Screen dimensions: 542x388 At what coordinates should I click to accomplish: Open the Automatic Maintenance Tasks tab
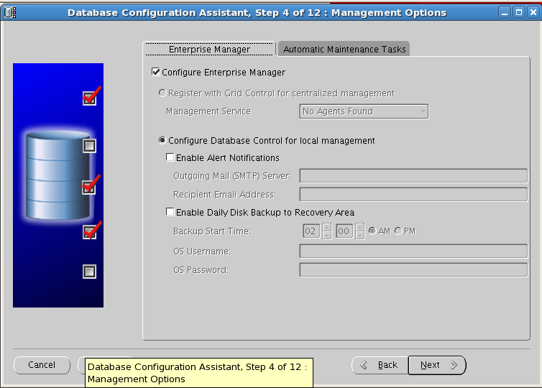(x=344, y=50)
